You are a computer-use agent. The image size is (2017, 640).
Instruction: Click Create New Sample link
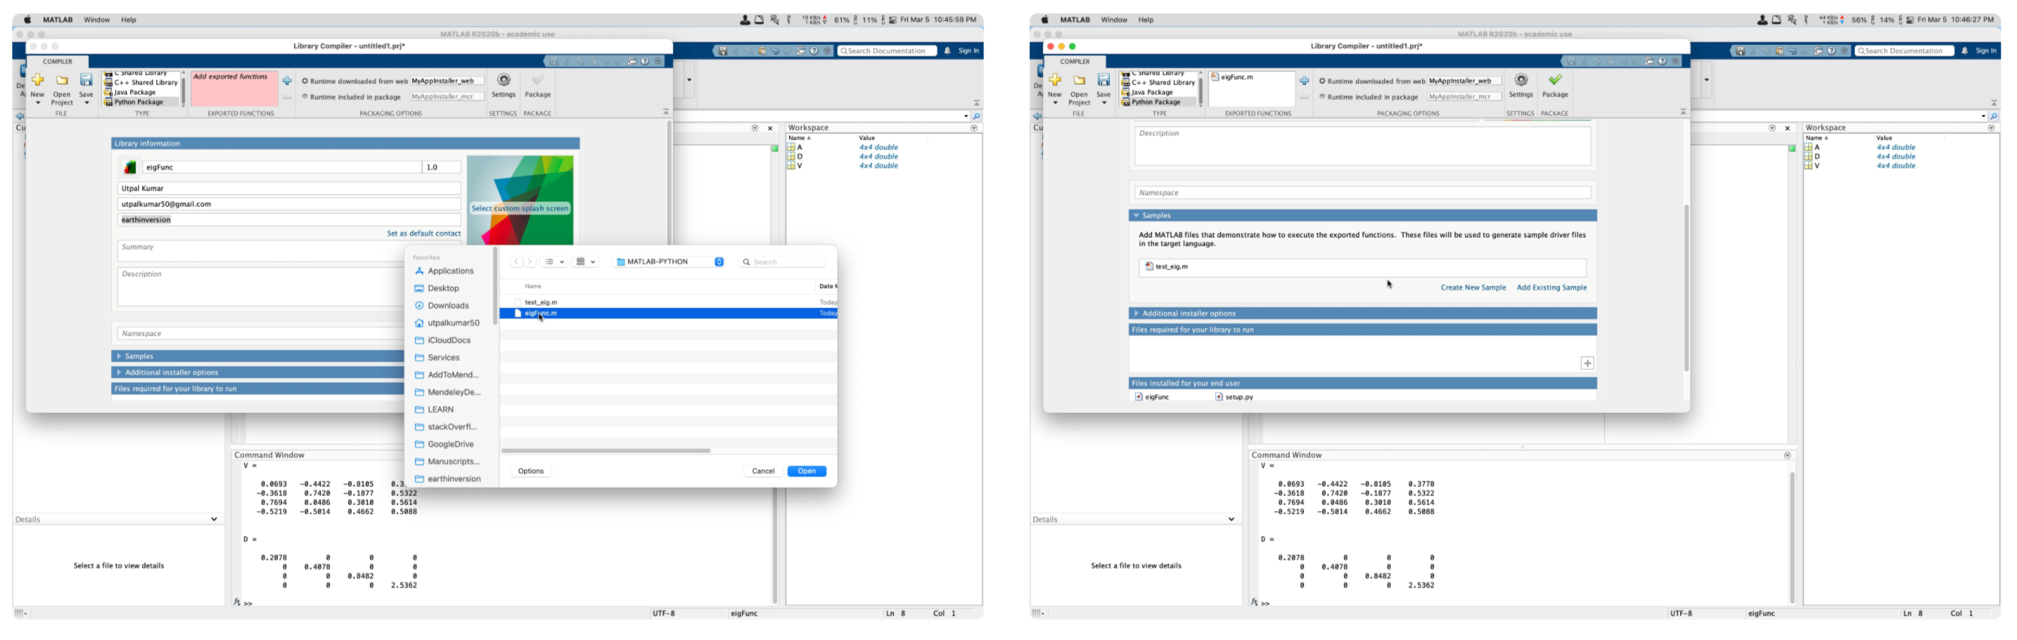pos(1473,288)
